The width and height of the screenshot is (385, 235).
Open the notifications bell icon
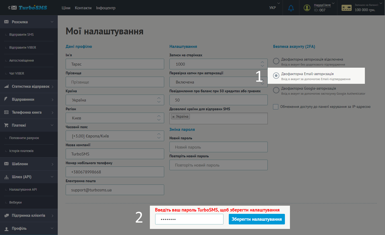click(x=291, y=8)
